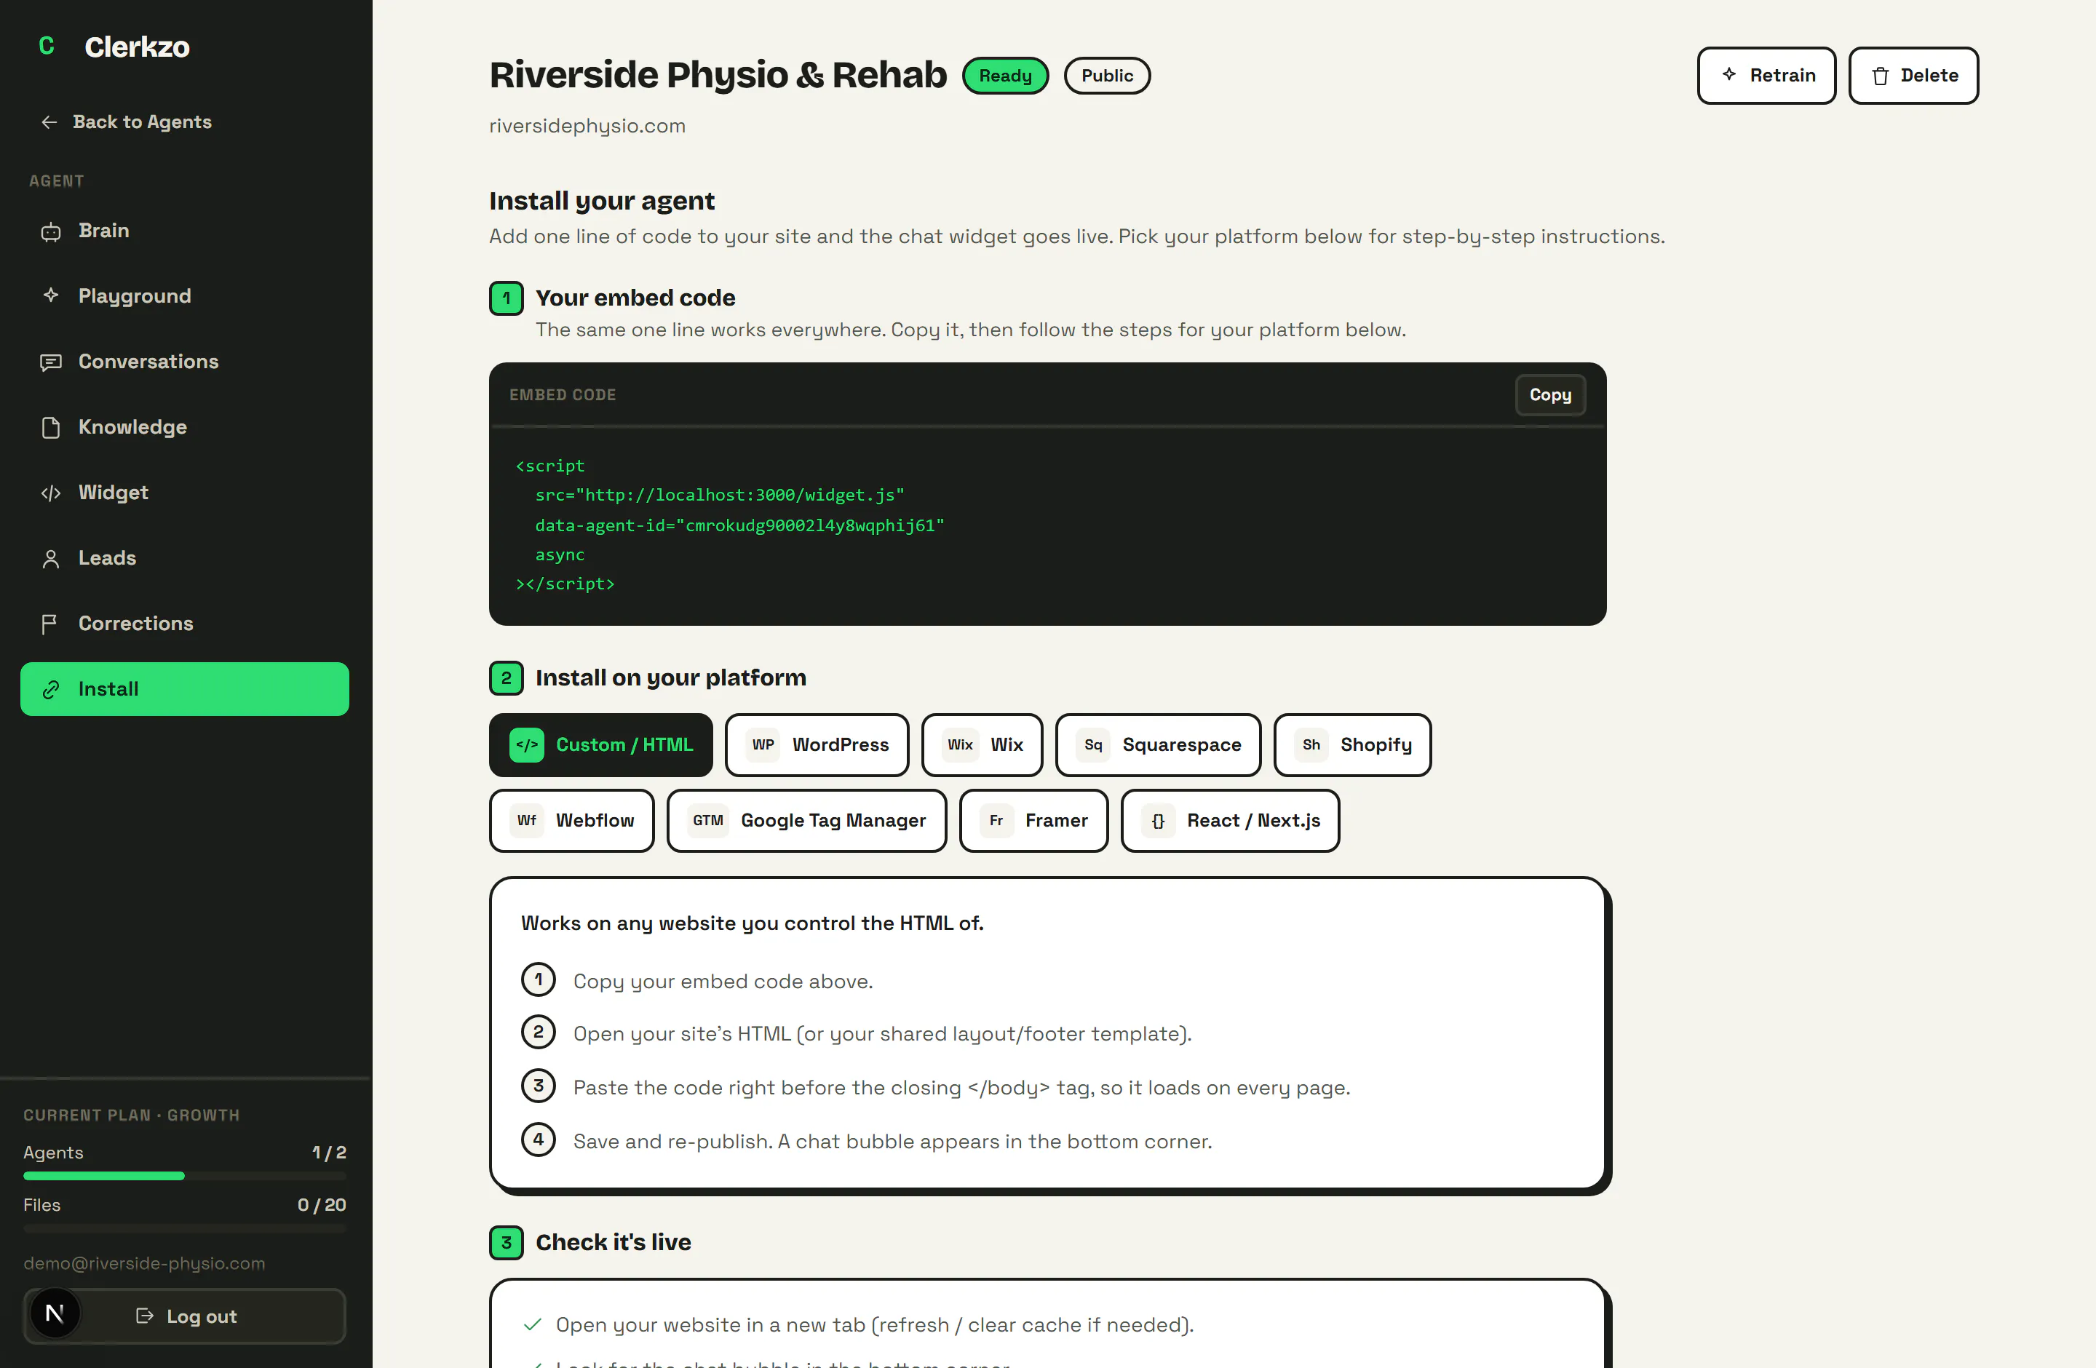Click the Sq badge icon

pyautogui.click(x=1093, y=744)
